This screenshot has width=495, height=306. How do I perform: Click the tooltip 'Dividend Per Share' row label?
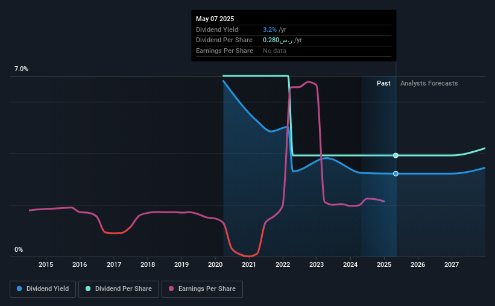(224, 40)
